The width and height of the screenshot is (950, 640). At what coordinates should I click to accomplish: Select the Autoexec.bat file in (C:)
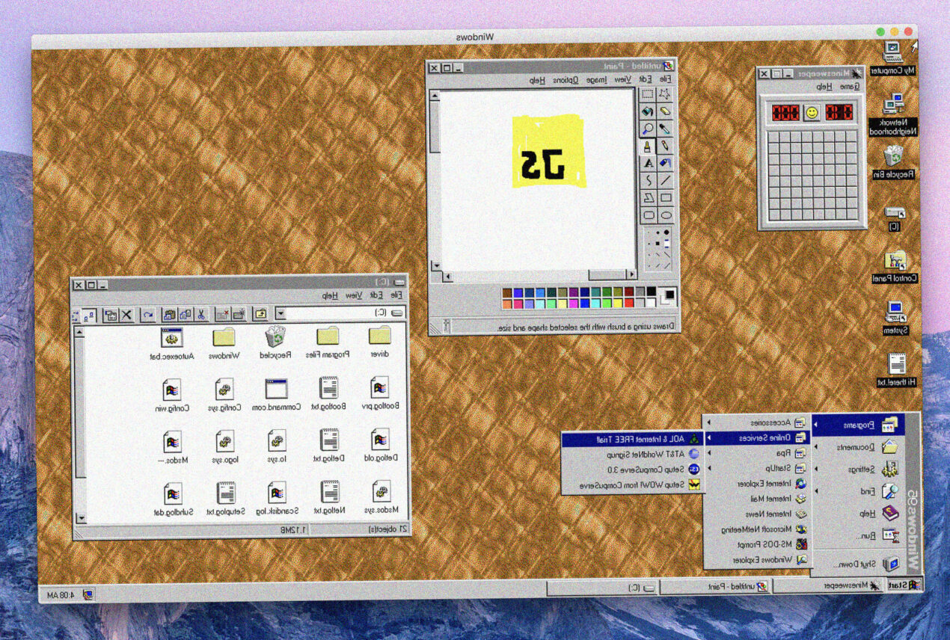pyautogui.click(x=172, y=345)
